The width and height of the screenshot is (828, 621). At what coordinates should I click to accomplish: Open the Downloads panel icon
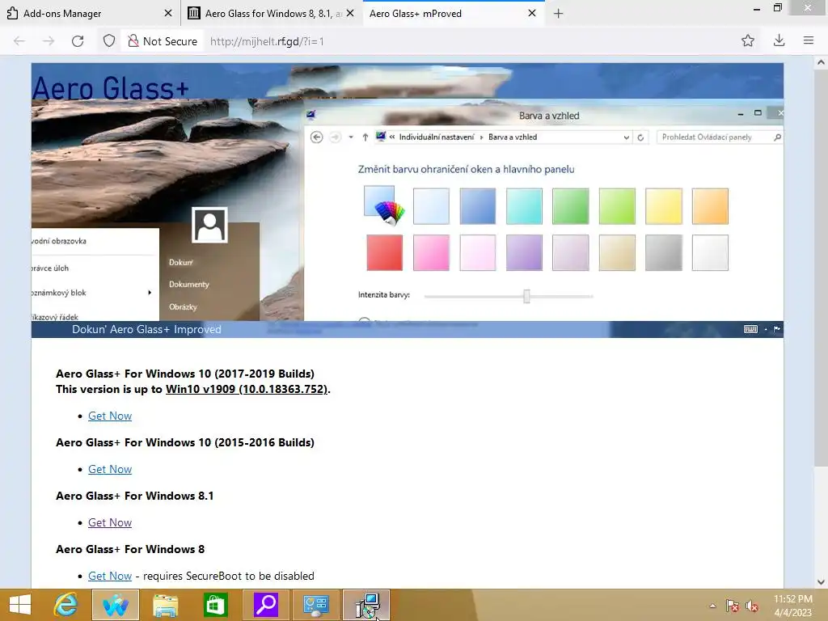tap(779, 40)
